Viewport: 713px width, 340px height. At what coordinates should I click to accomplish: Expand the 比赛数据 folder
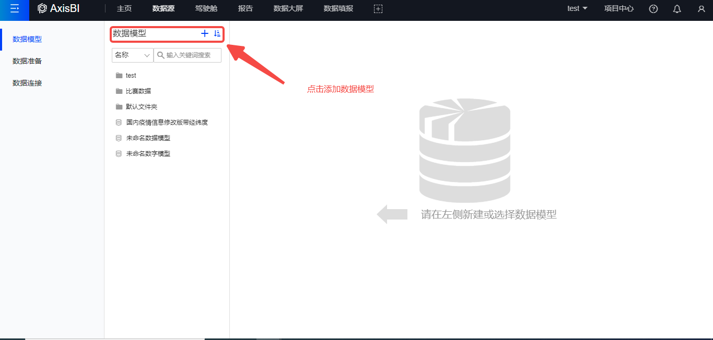[x=138, y=91]
